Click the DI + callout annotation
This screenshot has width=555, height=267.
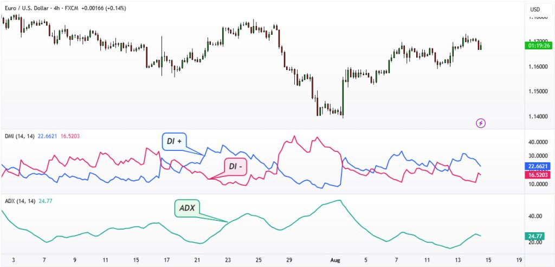point(175,142)
